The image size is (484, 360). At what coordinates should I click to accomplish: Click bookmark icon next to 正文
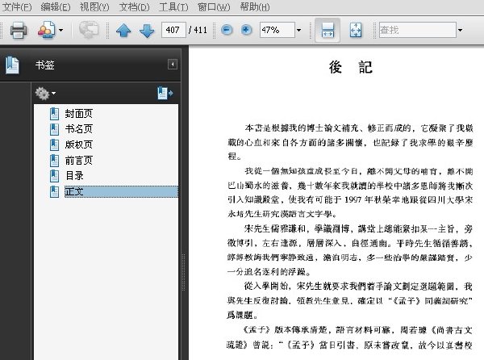54,192
